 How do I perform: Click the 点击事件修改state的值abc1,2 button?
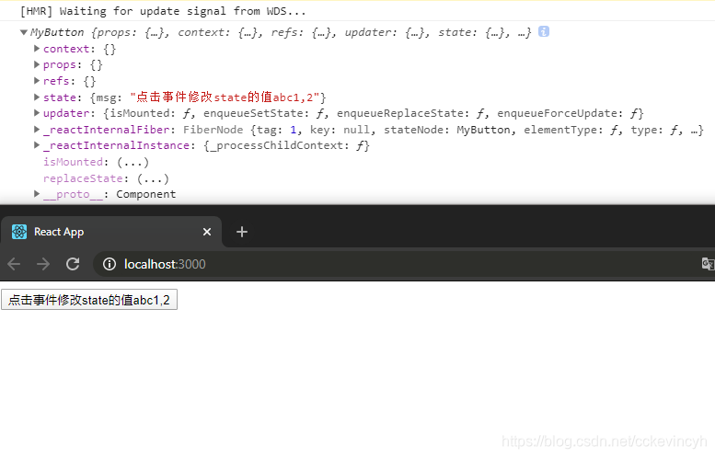89,300
